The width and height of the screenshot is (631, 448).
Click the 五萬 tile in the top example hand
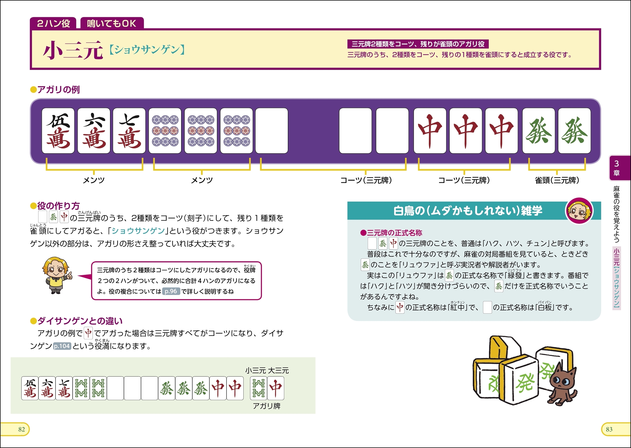click(58, 131)
